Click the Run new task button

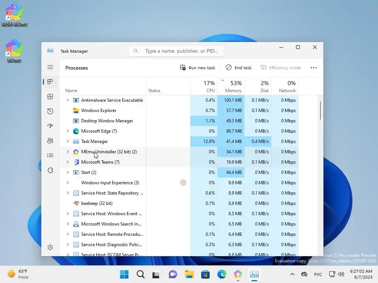click(197, 68)
